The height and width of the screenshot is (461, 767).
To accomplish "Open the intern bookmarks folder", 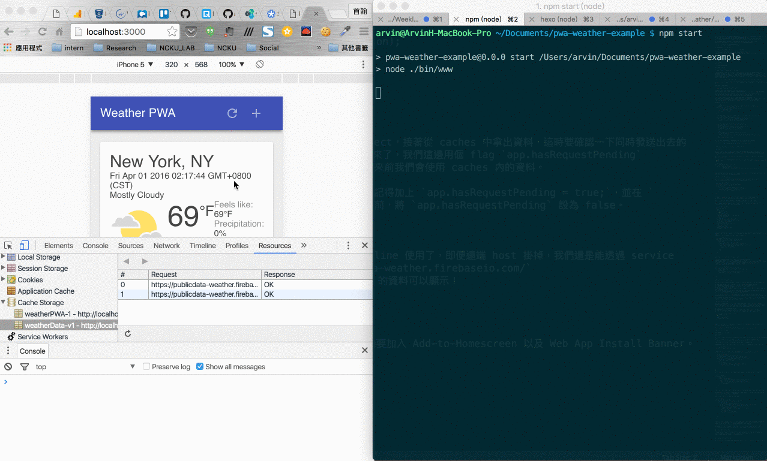I will [x=68, y=48].
